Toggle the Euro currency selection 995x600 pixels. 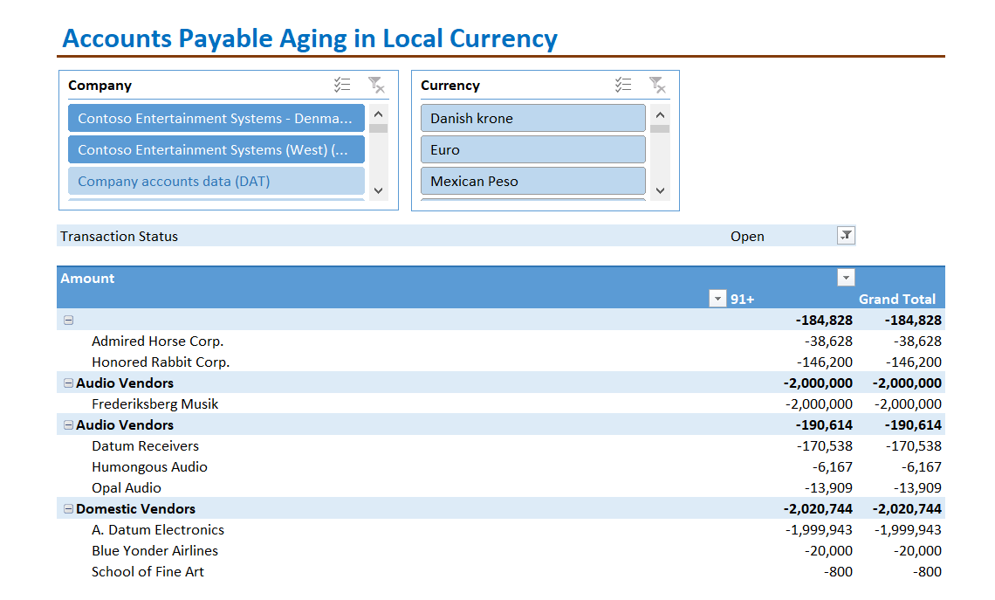532,149
